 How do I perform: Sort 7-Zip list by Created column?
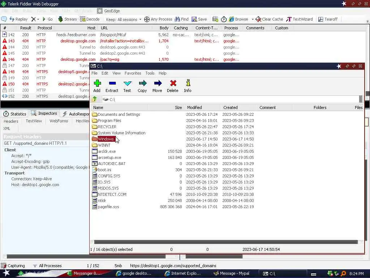tap(238, 107)
